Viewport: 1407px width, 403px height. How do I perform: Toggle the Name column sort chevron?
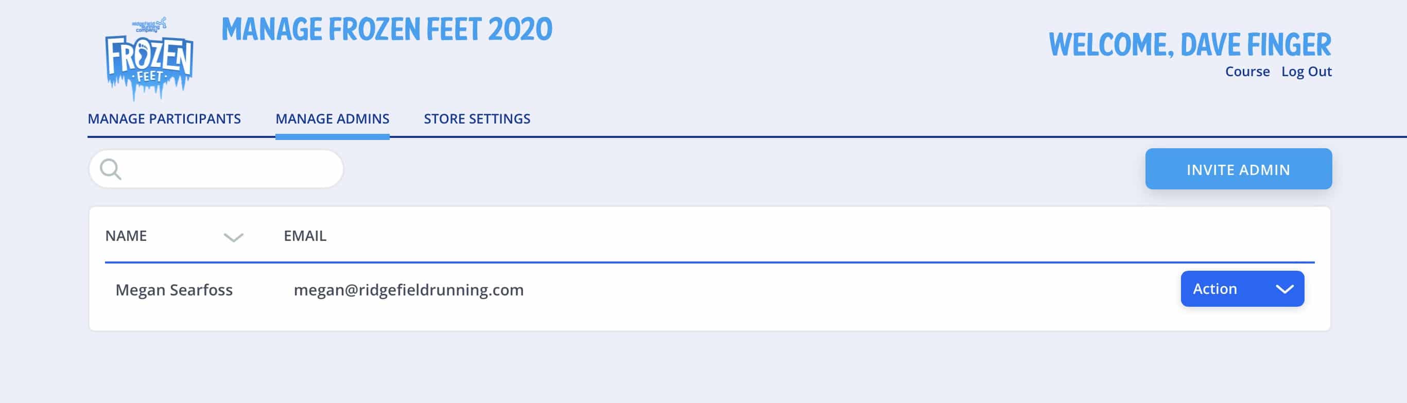point(233,237)
